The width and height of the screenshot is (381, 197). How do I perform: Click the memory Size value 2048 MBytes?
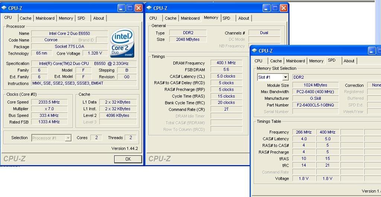click(188, 39)
